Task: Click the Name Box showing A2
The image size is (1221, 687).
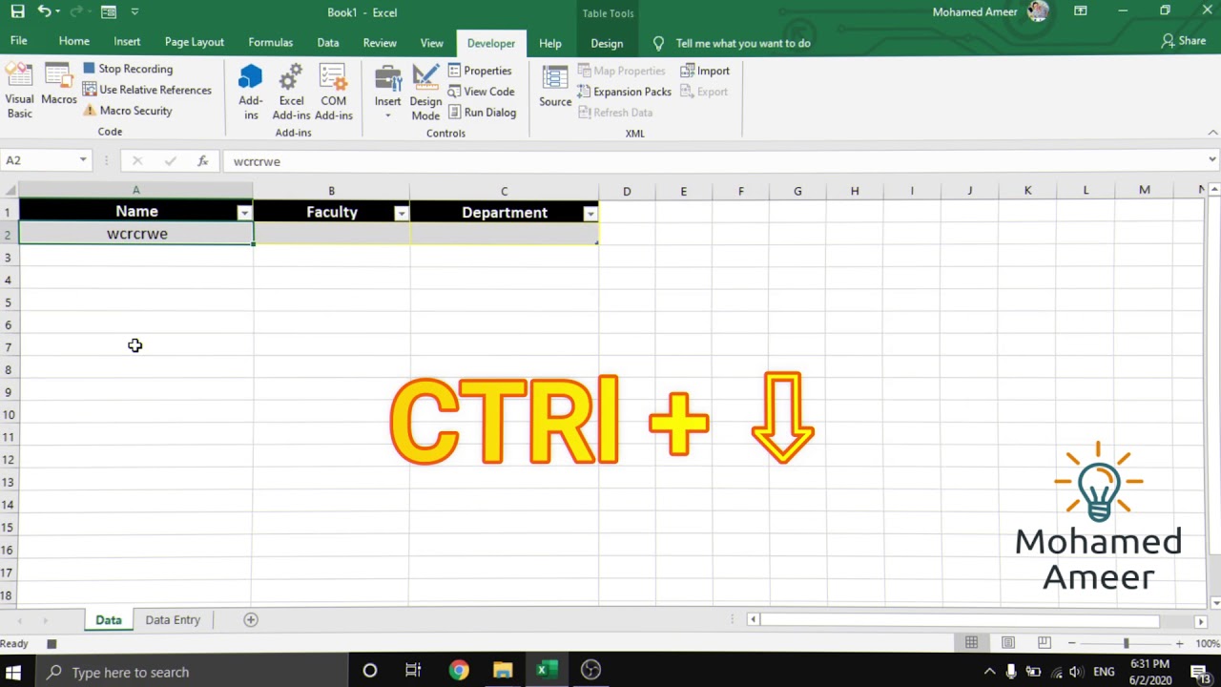Action: 39,160
